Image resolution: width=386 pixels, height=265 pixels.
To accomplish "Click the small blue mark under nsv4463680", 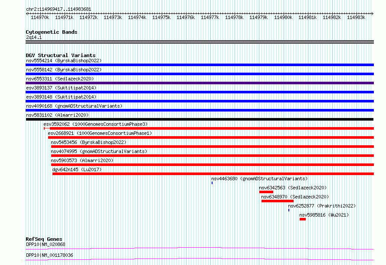I will coord(212,183).
